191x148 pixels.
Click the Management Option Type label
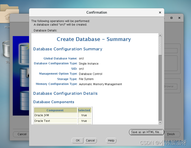(58, 74)
